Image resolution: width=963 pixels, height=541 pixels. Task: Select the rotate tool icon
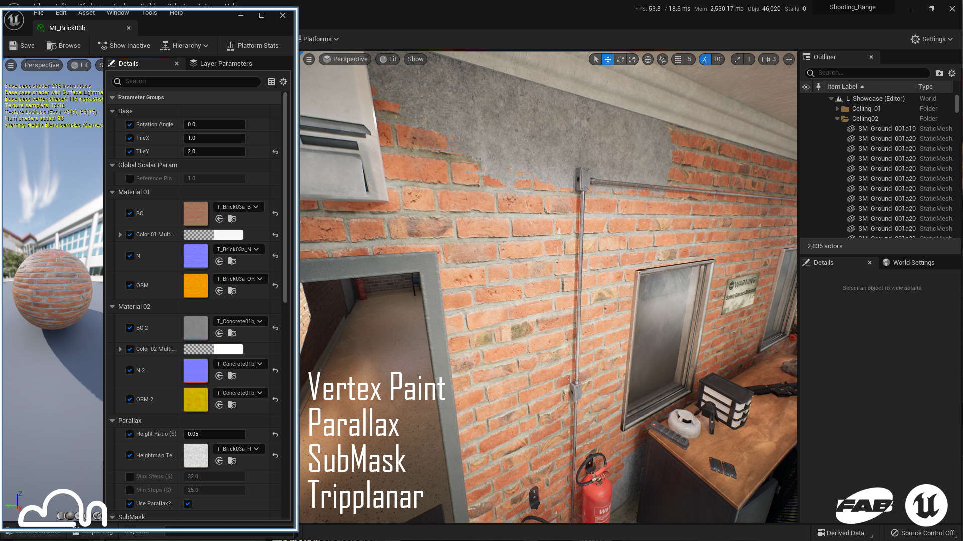click(620, 59)
